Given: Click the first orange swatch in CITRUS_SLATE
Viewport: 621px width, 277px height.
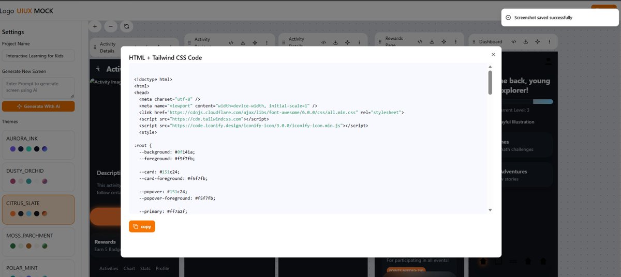Looking at the screenshot, I should point(13,213).
